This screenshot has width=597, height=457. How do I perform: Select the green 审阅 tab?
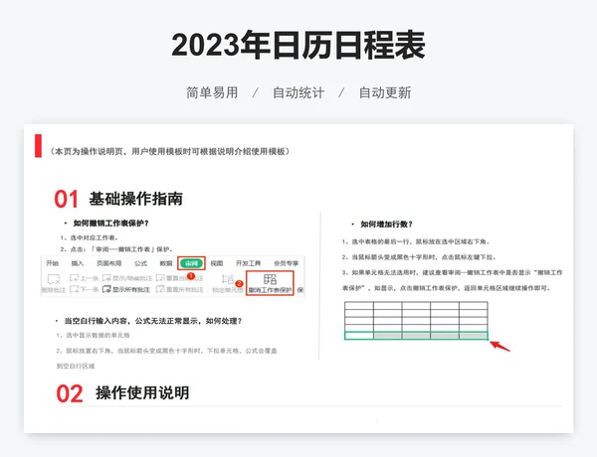[191, 263]
